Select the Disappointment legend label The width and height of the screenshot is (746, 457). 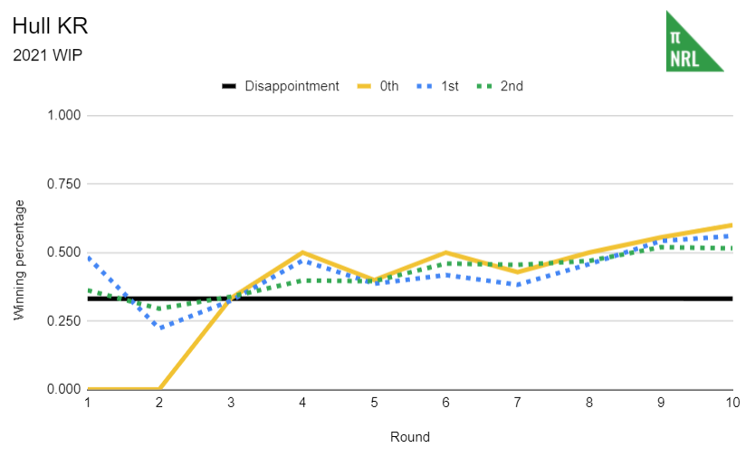292,87
